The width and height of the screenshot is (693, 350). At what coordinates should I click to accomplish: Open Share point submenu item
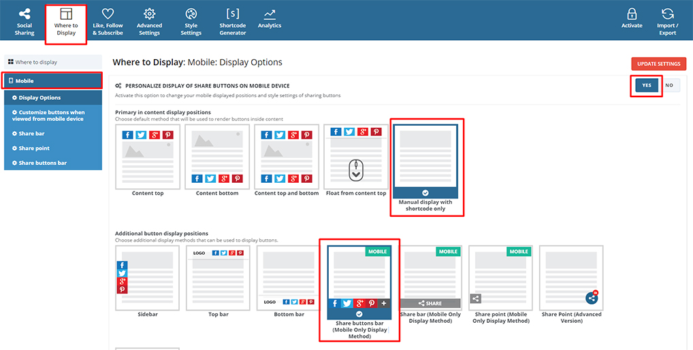click(34, 148)
